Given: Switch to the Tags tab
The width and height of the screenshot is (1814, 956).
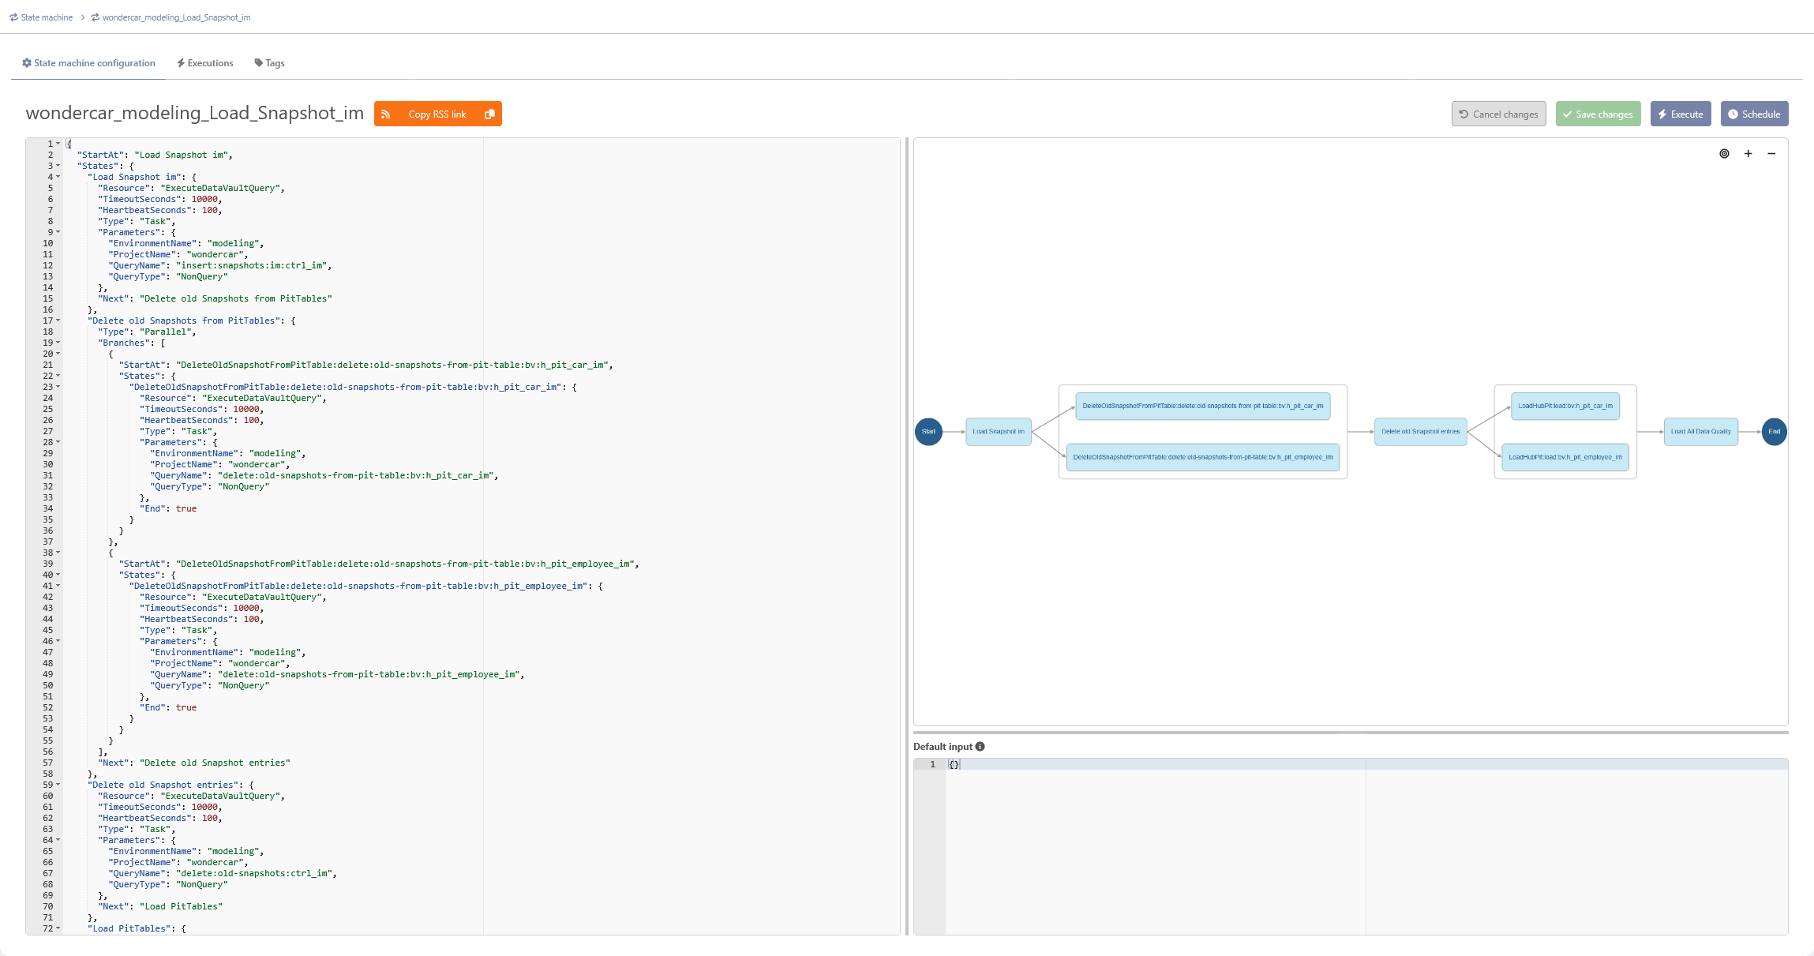Looking at the screenshot, I should (269, 63).
